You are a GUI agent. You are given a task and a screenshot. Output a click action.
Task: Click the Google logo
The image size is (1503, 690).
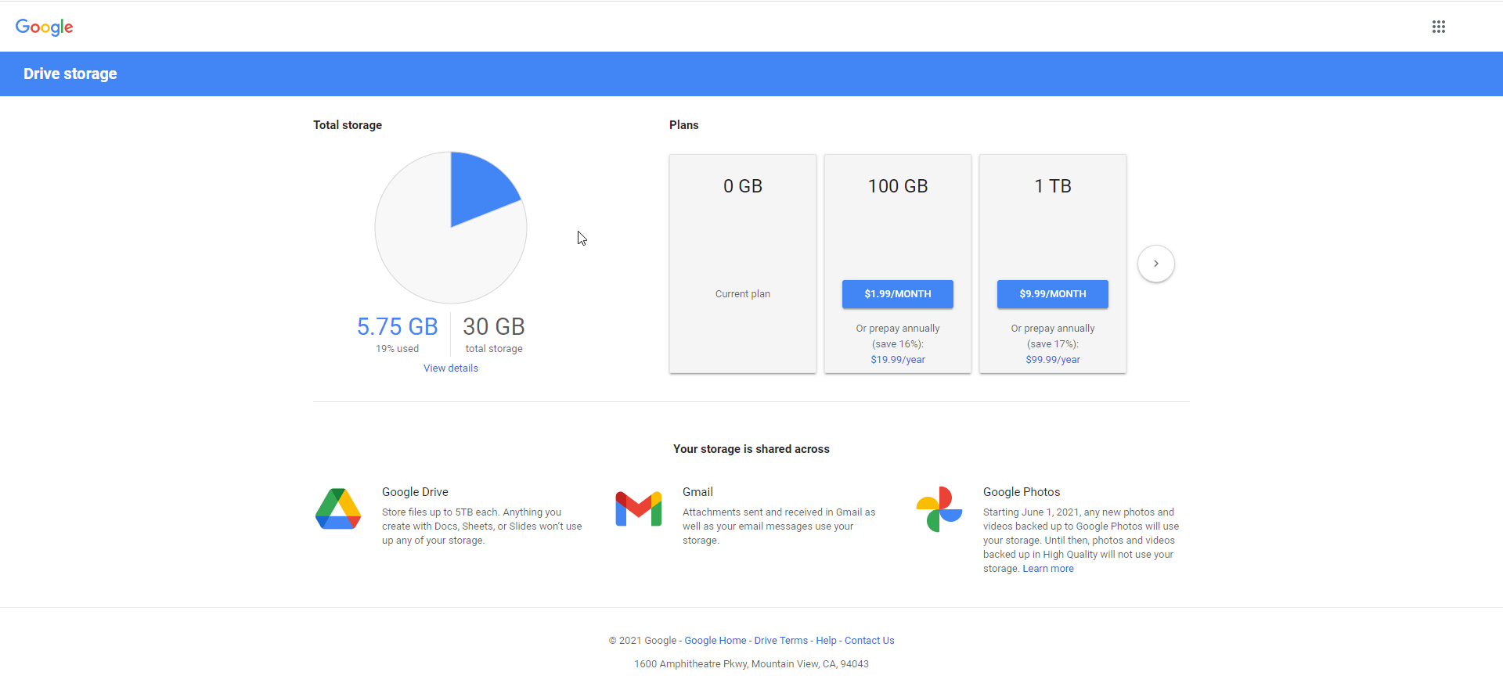tap(45, 27)
